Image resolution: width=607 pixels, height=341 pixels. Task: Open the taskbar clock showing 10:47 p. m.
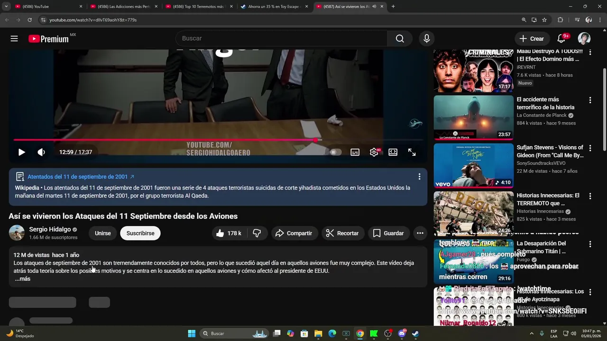pyautogui.click(x=591, y=333)
